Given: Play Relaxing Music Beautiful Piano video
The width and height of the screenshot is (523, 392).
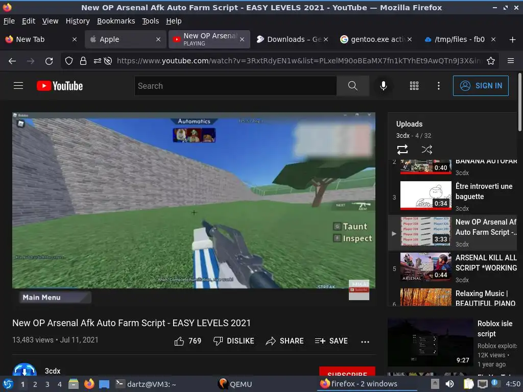Looking at the screenshot, I should point(453,297).
